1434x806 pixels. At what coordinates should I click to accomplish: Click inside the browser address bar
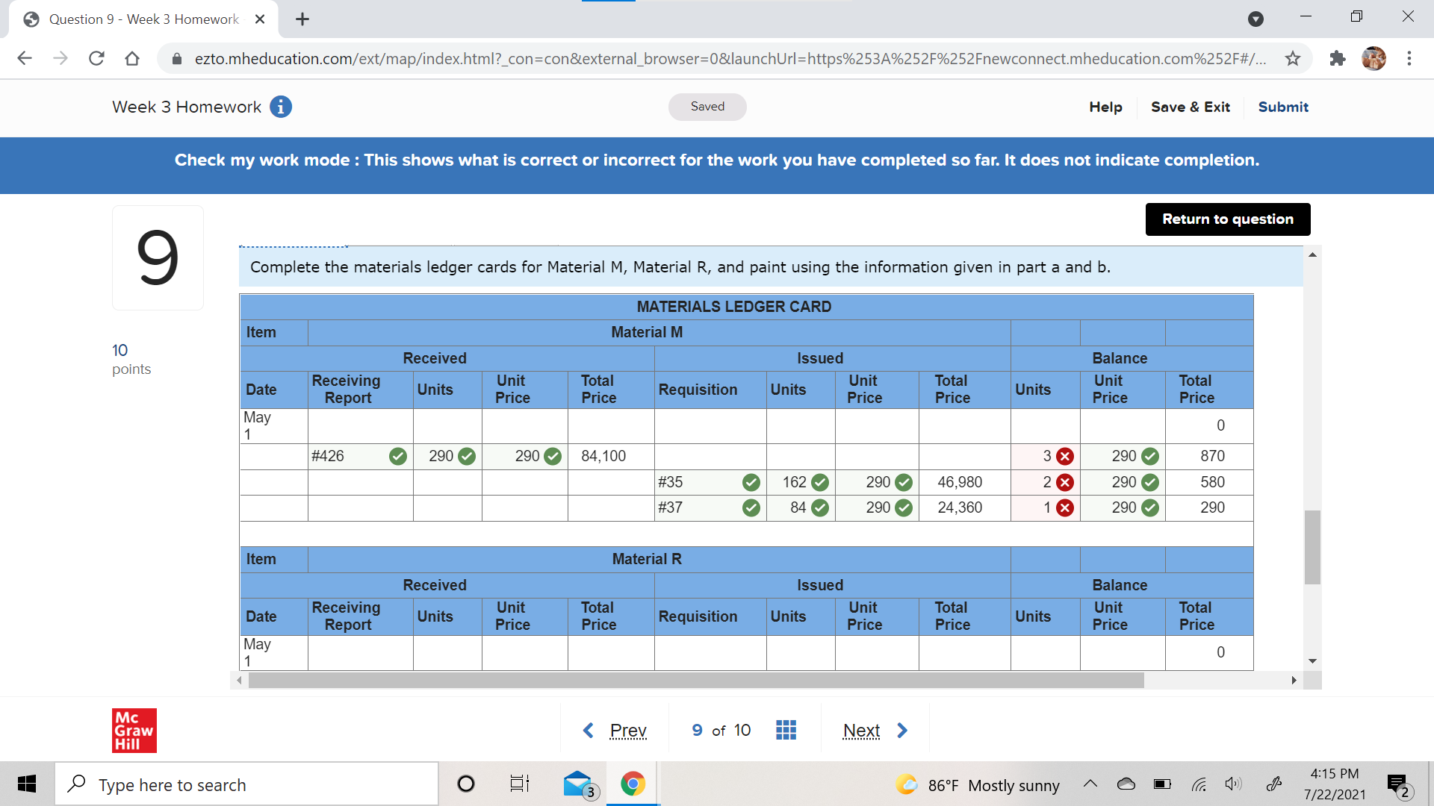[672, 58]
